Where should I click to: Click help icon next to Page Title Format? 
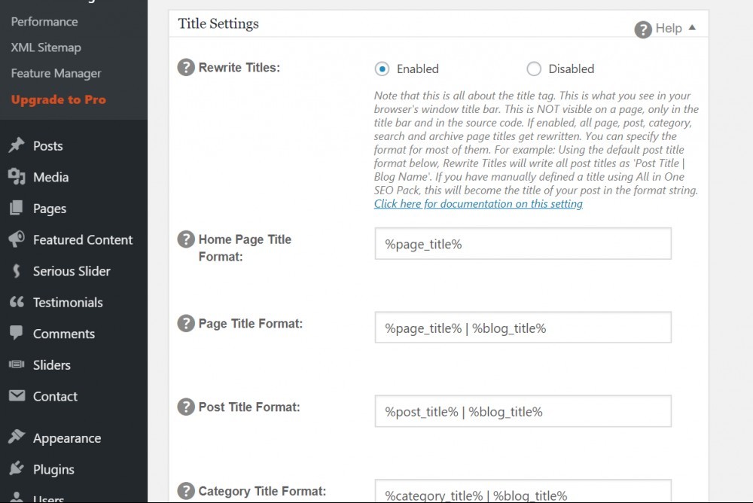point(186,323)
